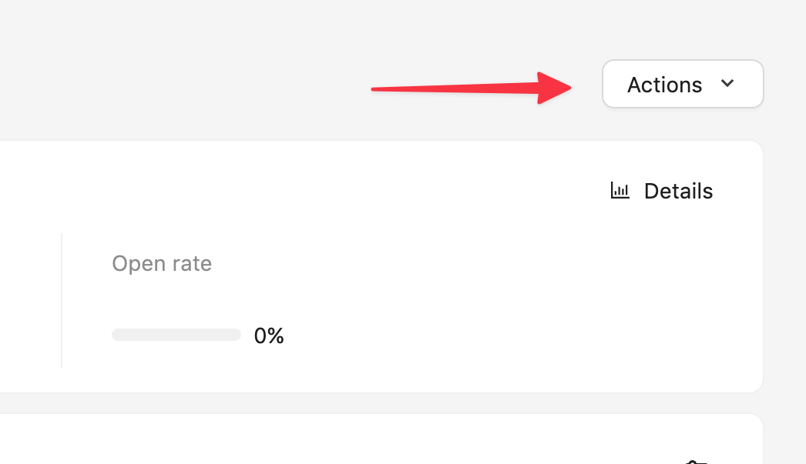806x464 pixels.
Task: Open the Details link
Action: point(678,191)
